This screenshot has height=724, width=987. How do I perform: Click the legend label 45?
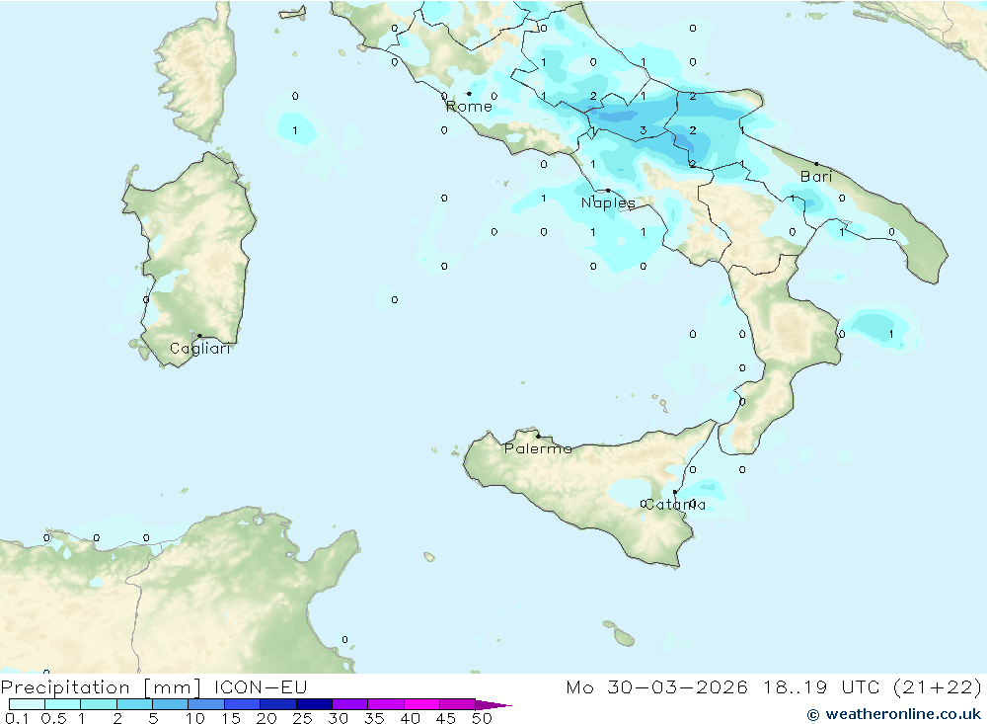(446, 718)
